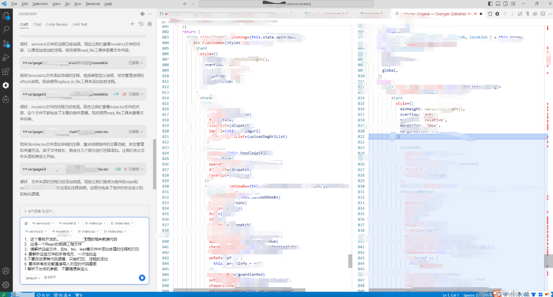
Task: Open the default model dropdown
Action: coord(33,278)
